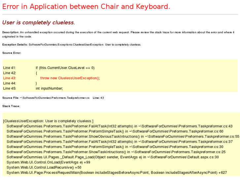Click the bold 'Description:' label

11,32
